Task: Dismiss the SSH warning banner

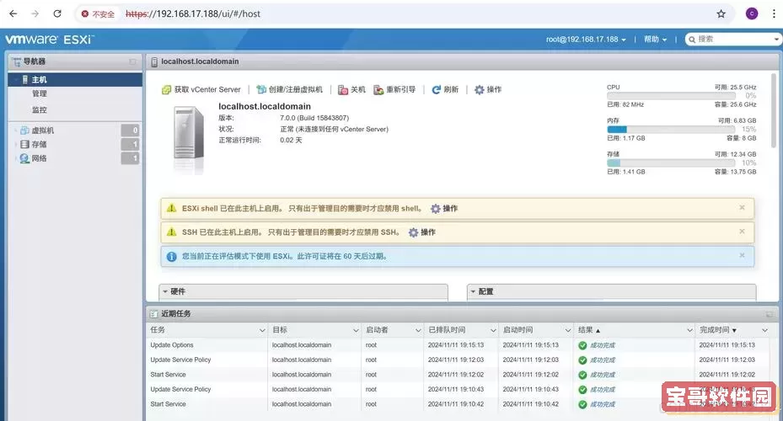Action: (742, 231)
